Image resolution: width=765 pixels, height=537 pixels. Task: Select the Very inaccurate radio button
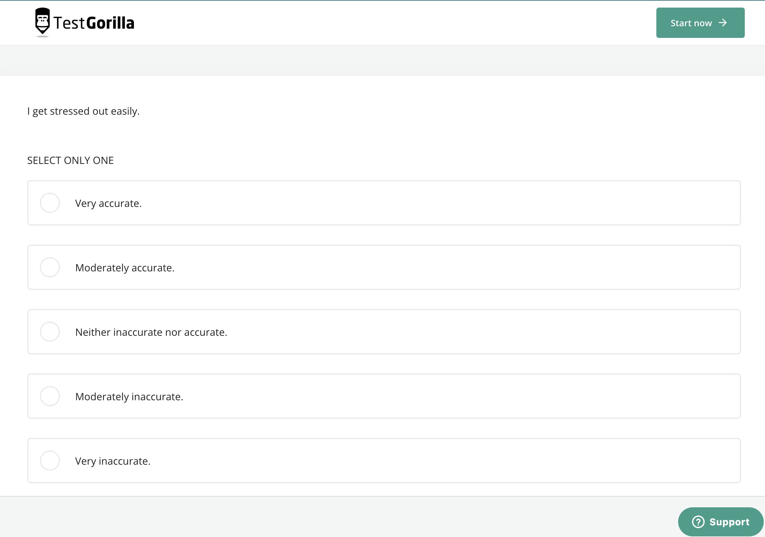(50, 461)
